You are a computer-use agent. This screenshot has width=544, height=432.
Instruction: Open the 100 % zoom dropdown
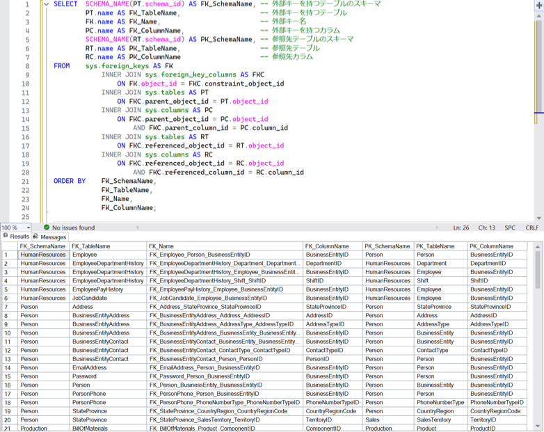28,227
